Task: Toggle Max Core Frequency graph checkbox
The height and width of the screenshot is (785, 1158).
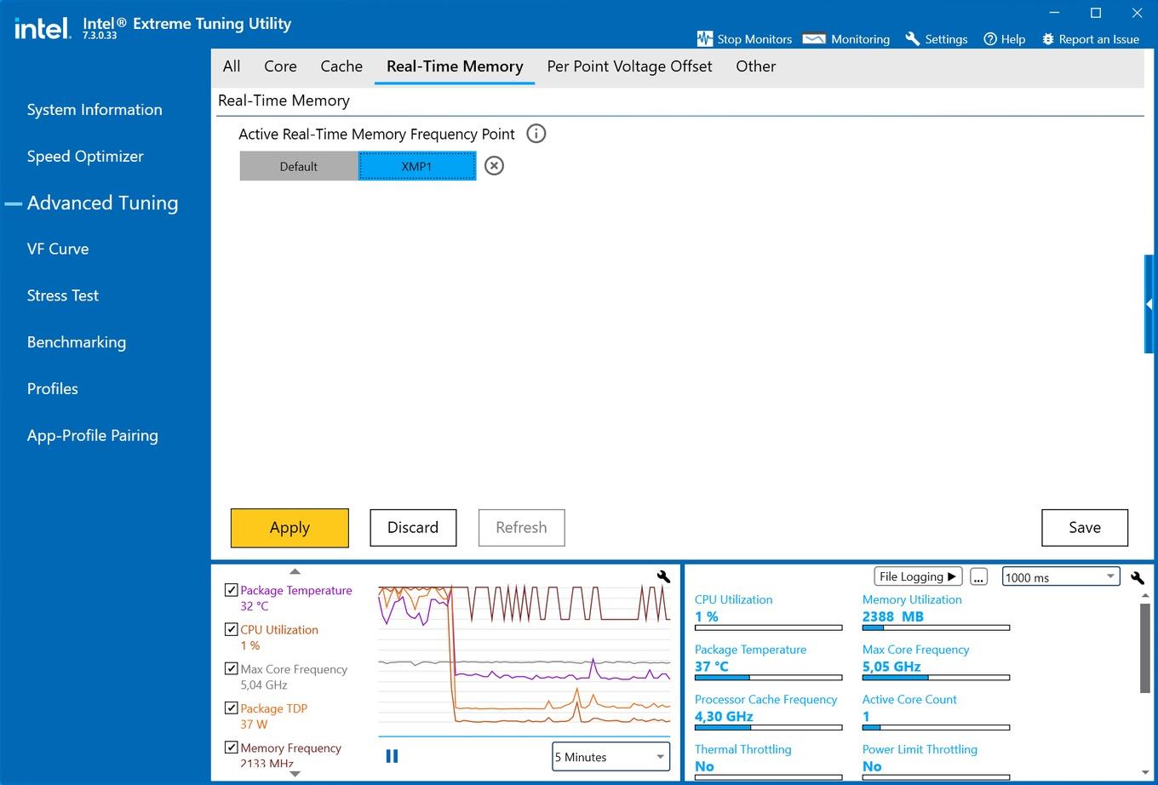Action: pos(231,668)
